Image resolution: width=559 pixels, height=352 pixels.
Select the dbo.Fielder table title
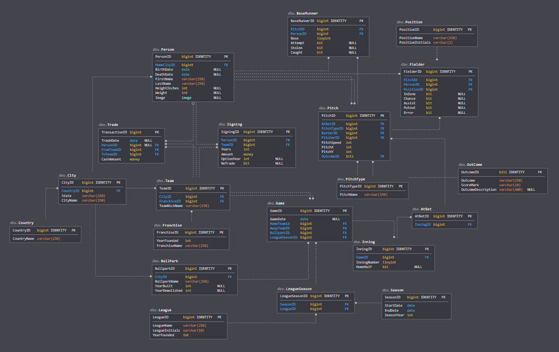coord(413,64)
